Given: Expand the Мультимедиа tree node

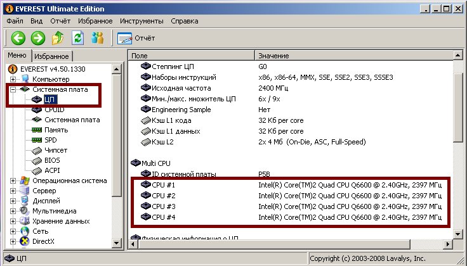Looking at the screenshot, I should [x=13, y=211].
